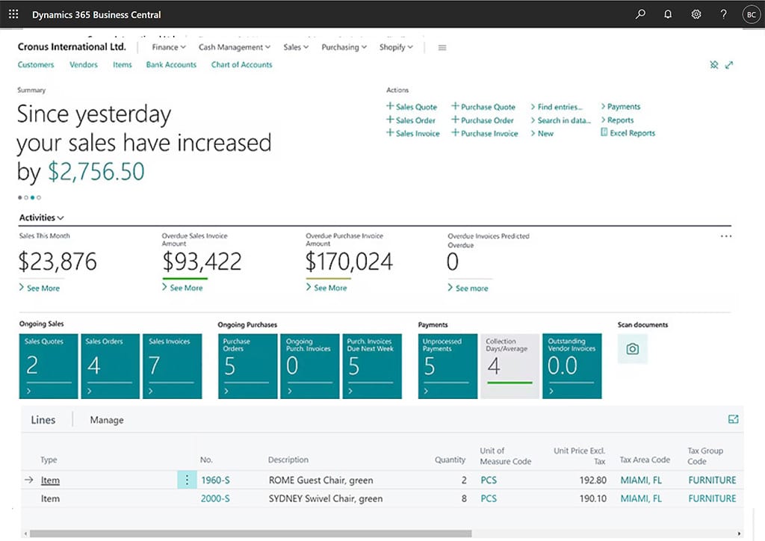Select the Manage tab in Lines
The image size is (765, 541).
point(107,420)
